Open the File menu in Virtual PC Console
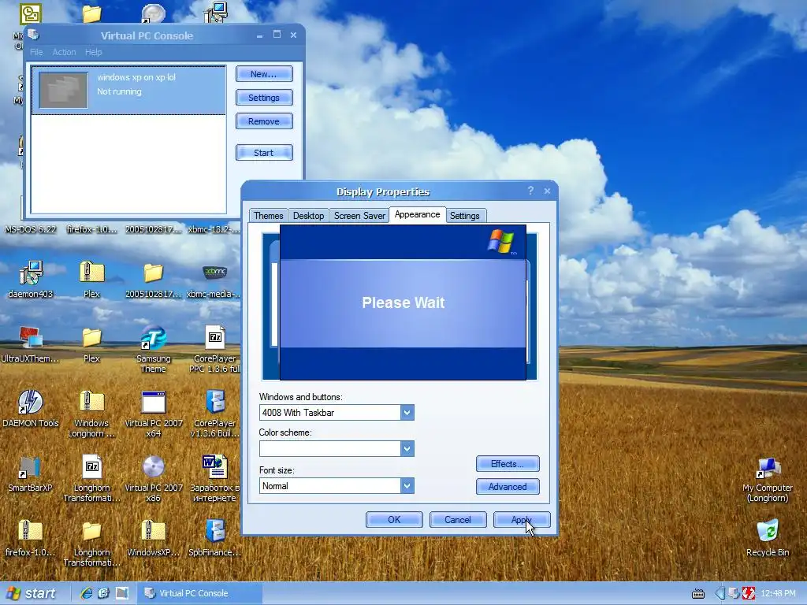 tap(36, 52)
